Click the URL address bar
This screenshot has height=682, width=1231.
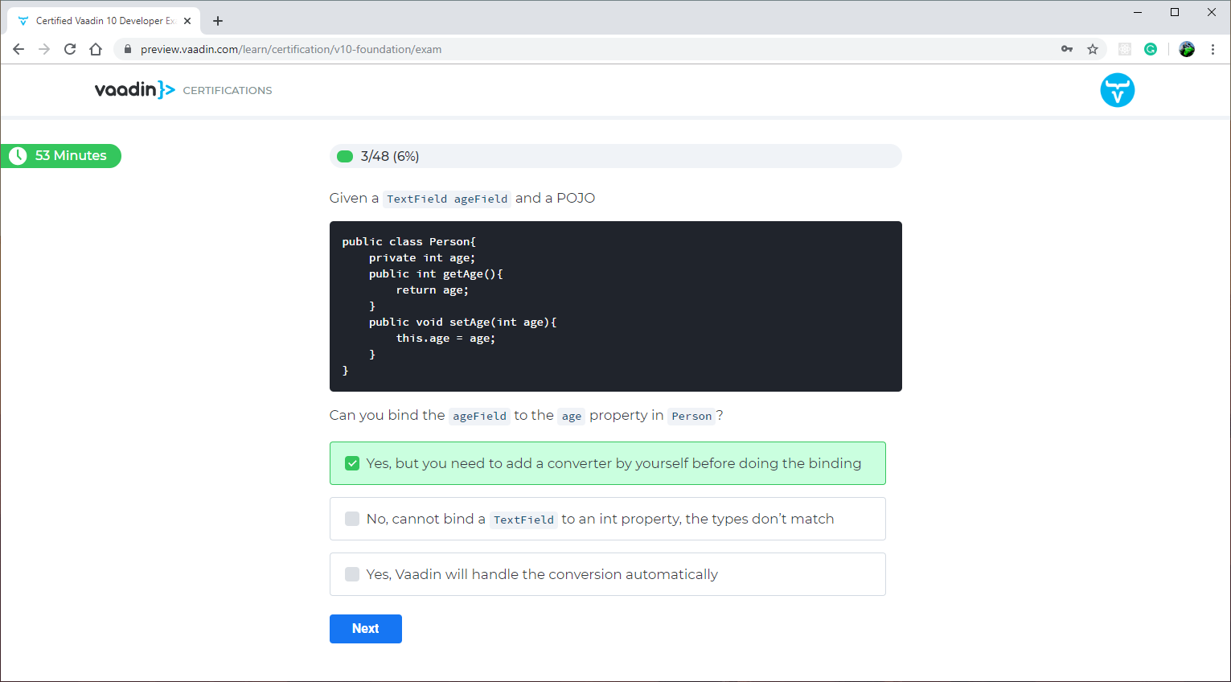tap(563, 49)
